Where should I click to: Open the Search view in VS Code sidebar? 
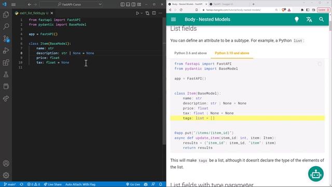pos(6,26)
